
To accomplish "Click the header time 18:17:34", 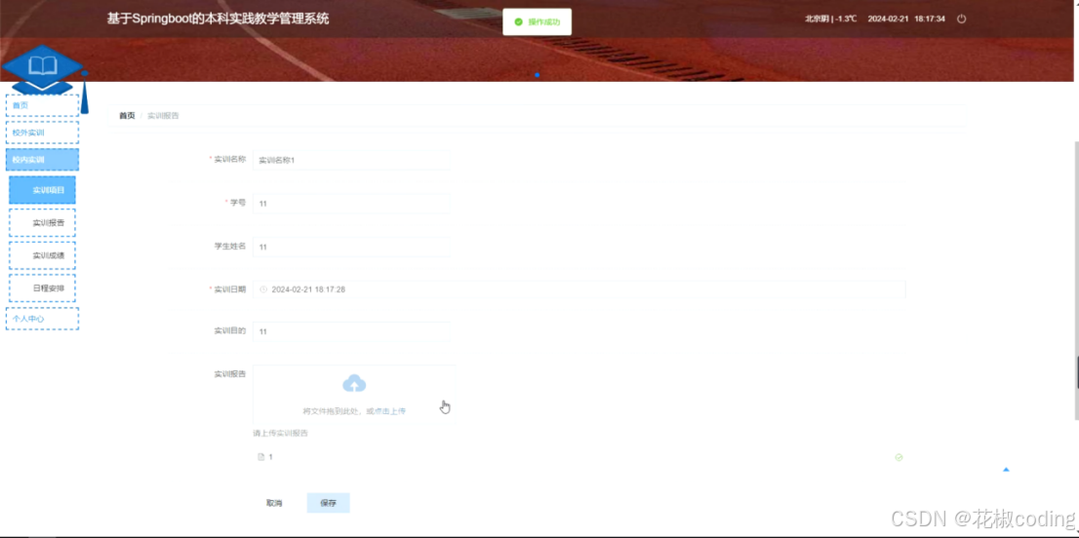I will pos(930,19).
